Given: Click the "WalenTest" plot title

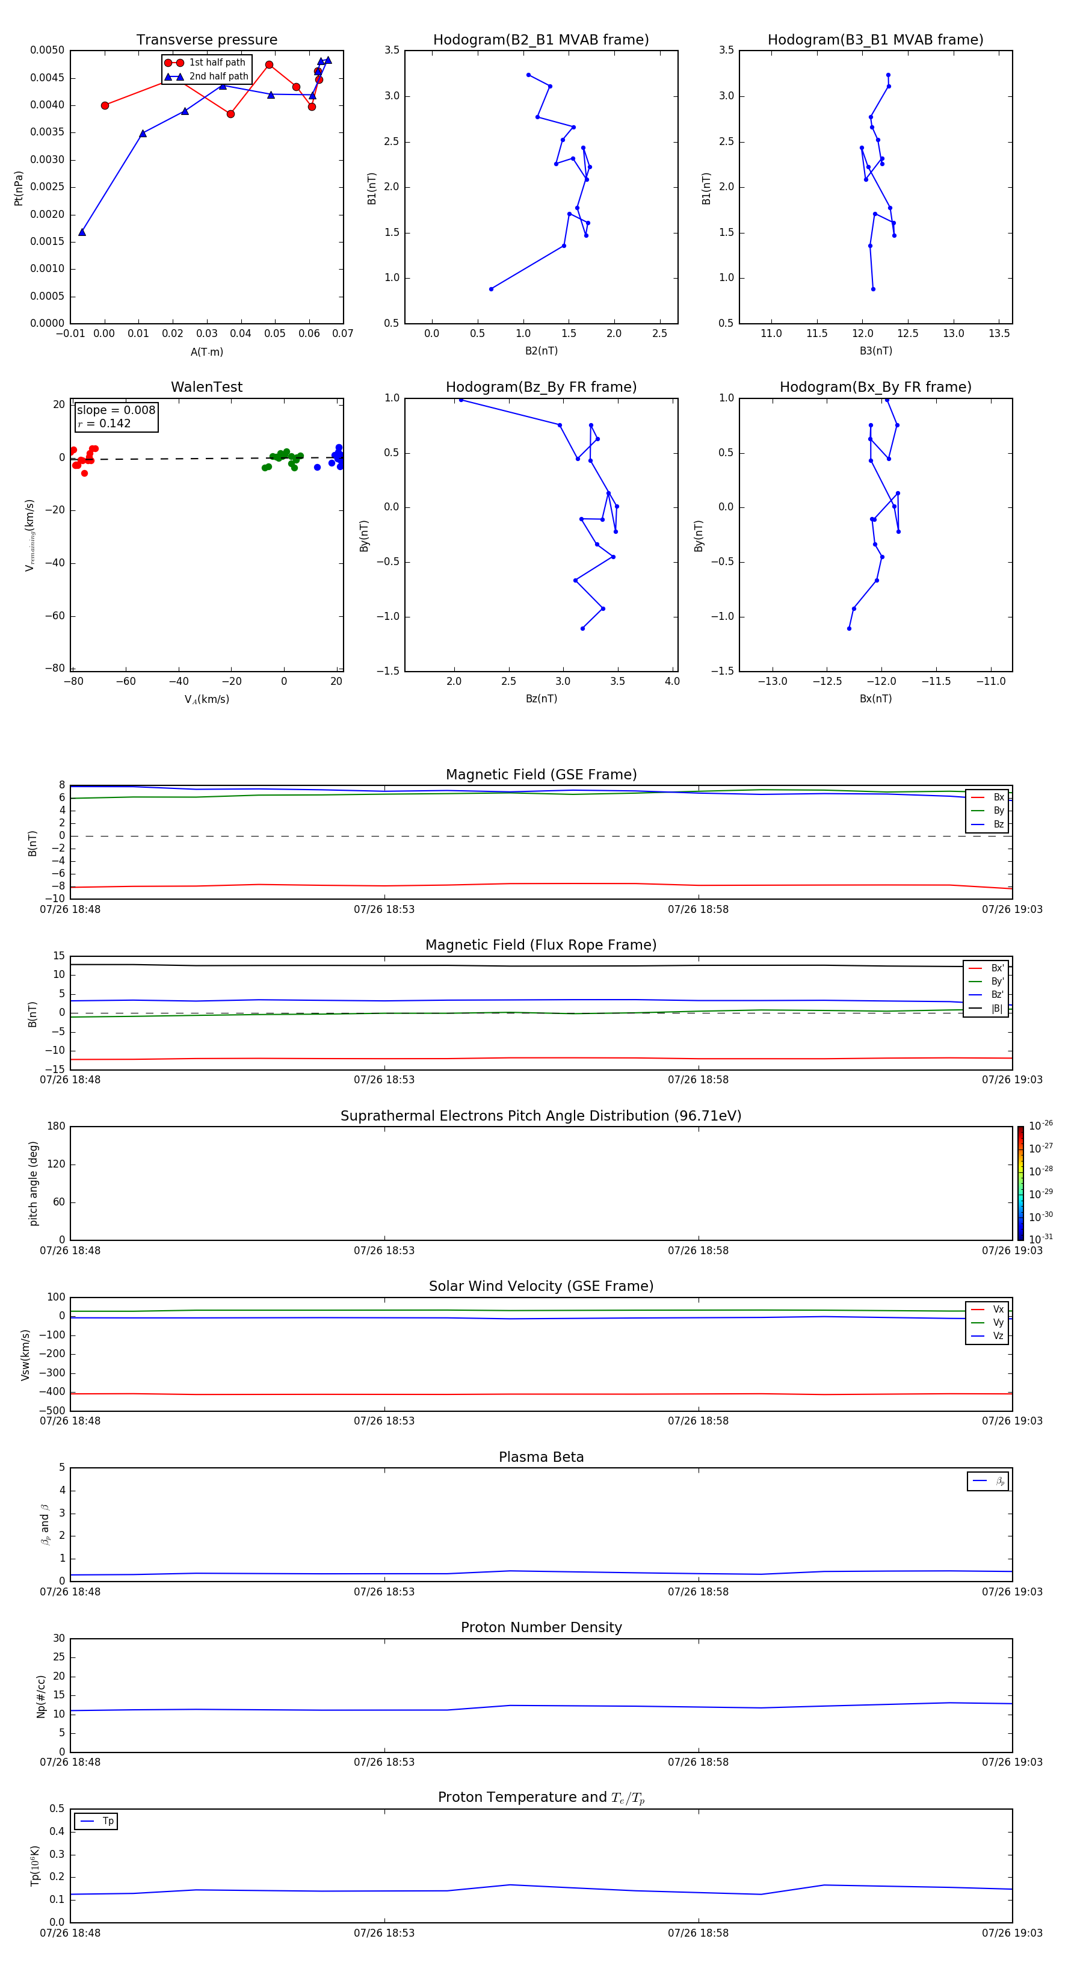Looking at the screenshot, I should pyautogui.click(x=206, y=387).
